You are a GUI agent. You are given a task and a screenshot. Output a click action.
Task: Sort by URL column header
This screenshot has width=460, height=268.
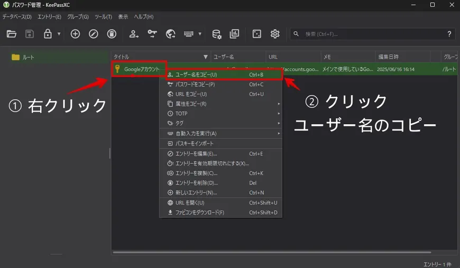click(x=293, y=57)
